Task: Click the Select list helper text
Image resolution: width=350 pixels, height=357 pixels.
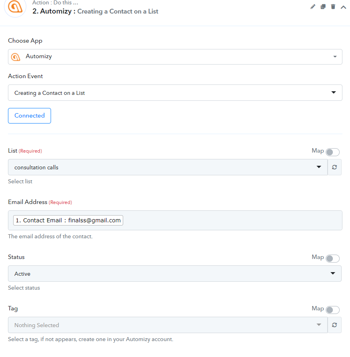Action: tap(20, 181)
